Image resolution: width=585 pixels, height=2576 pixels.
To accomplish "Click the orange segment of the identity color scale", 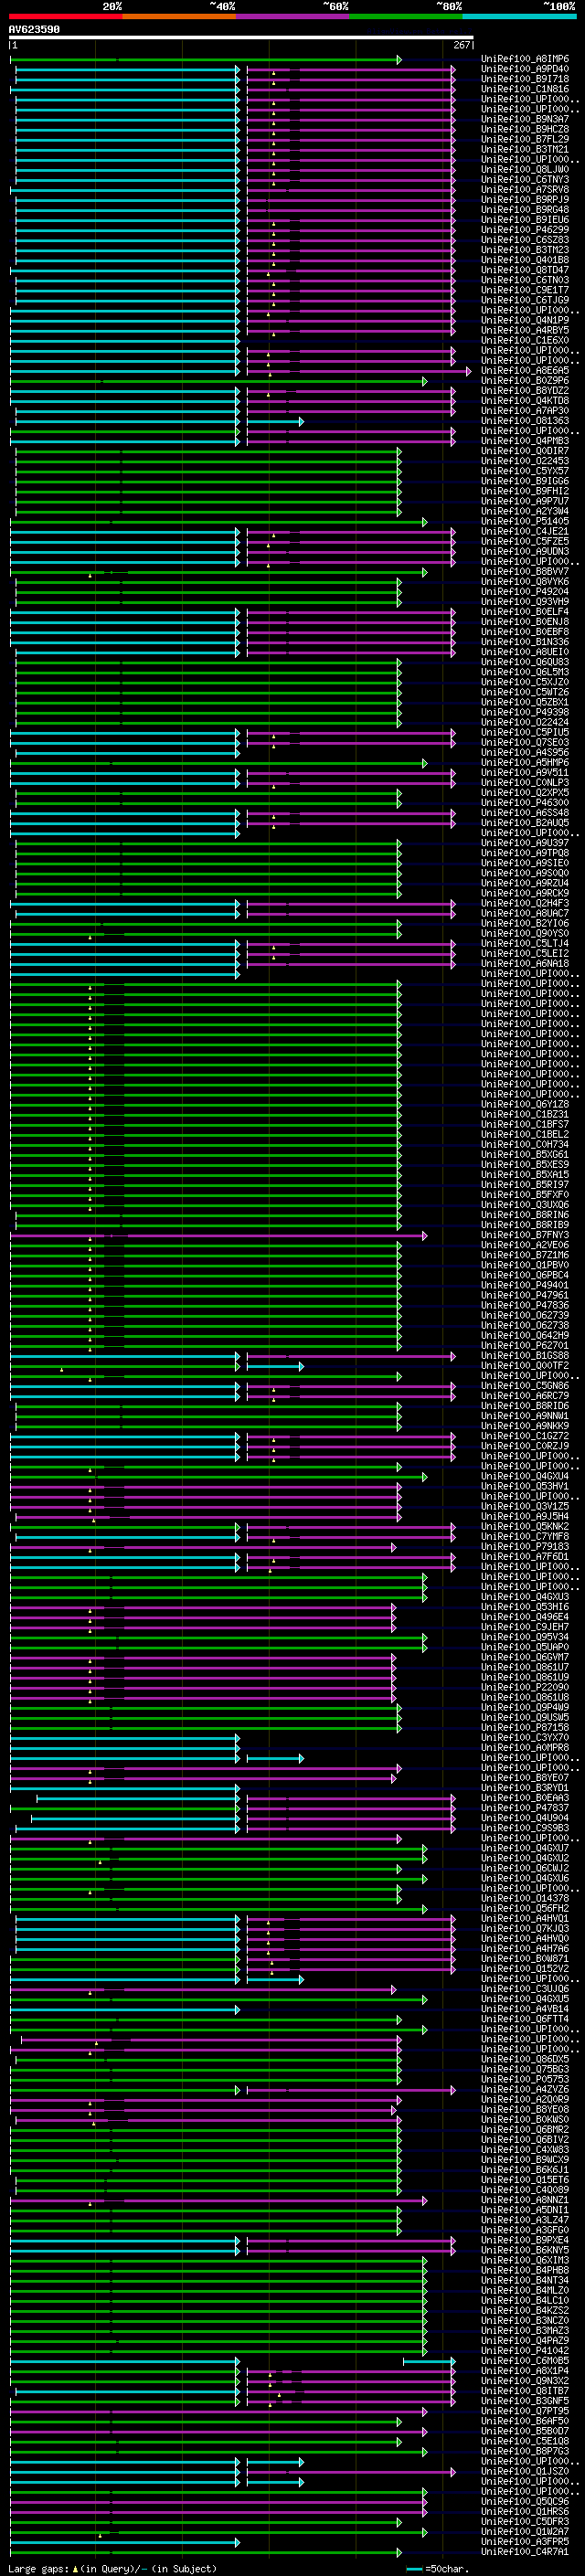I will point(179,16).
